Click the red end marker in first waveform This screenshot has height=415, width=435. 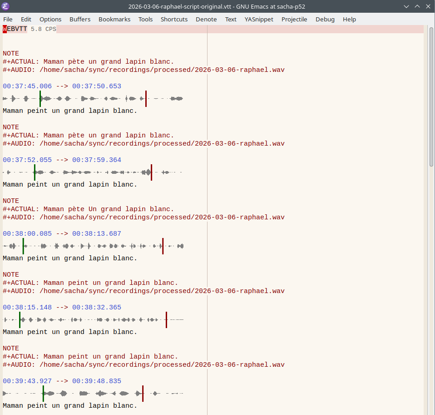(146, 99)
